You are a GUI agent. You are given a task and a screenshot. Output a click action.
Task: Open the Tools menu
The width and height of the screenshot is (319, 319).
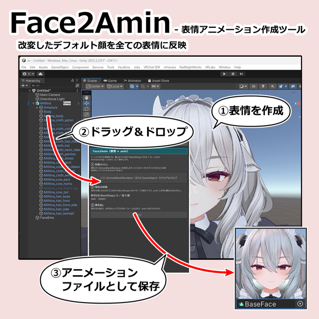(111, 67)
